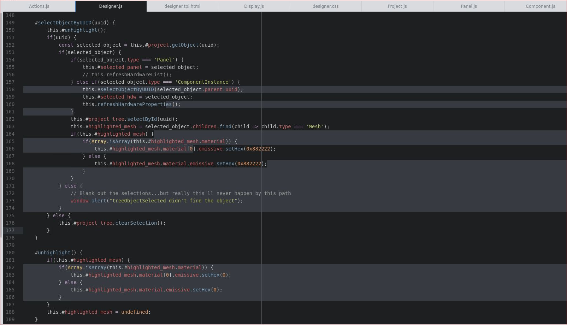Click 'undefined' keyword on line 188
This screenshot has height=325, width=567.
[x=135, y=312]
